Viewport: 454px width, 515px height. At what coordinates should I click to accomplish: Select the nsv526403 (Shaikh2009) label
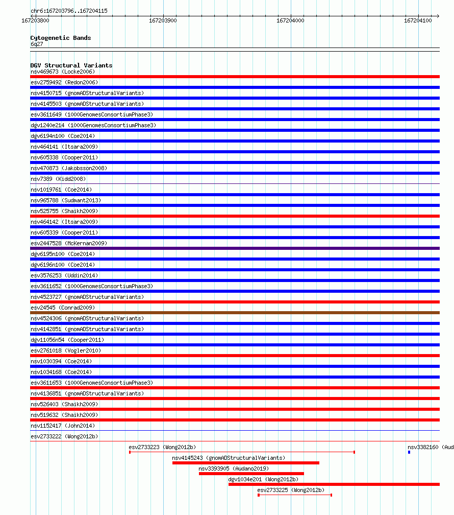coord(64,404)
